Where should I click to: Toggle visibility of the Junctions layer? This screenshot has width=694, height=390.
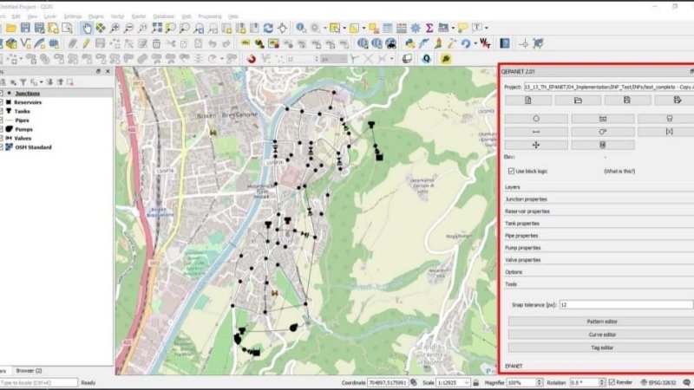(x=3, y=93)
